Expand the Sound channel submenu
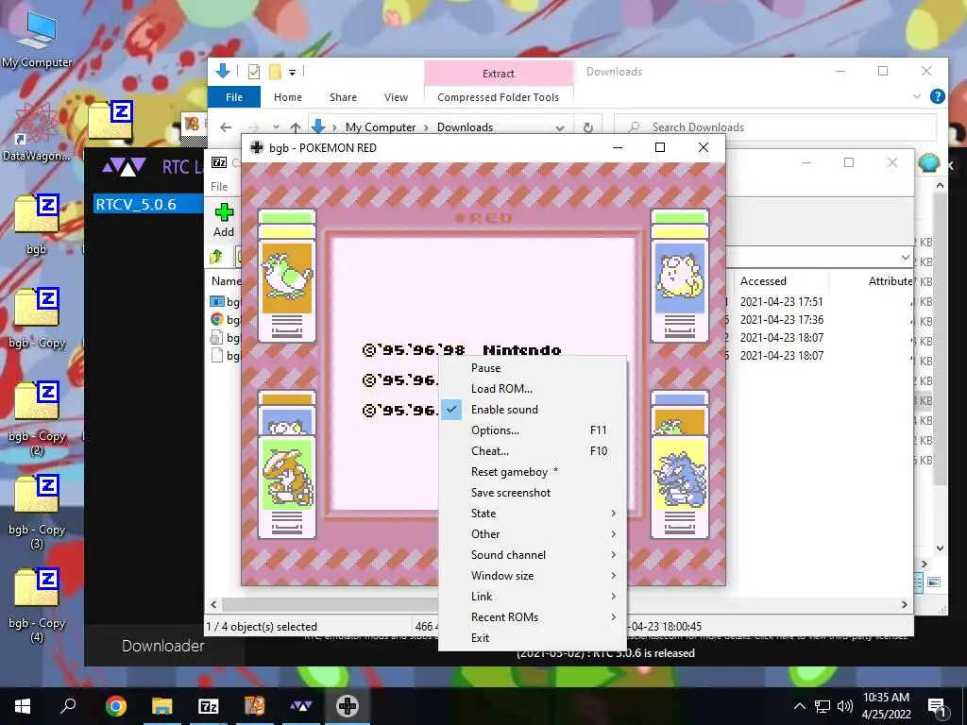Image resolution: width=967 pixels, height=725 pixels. pyautogui.click(x=533, y=555)
